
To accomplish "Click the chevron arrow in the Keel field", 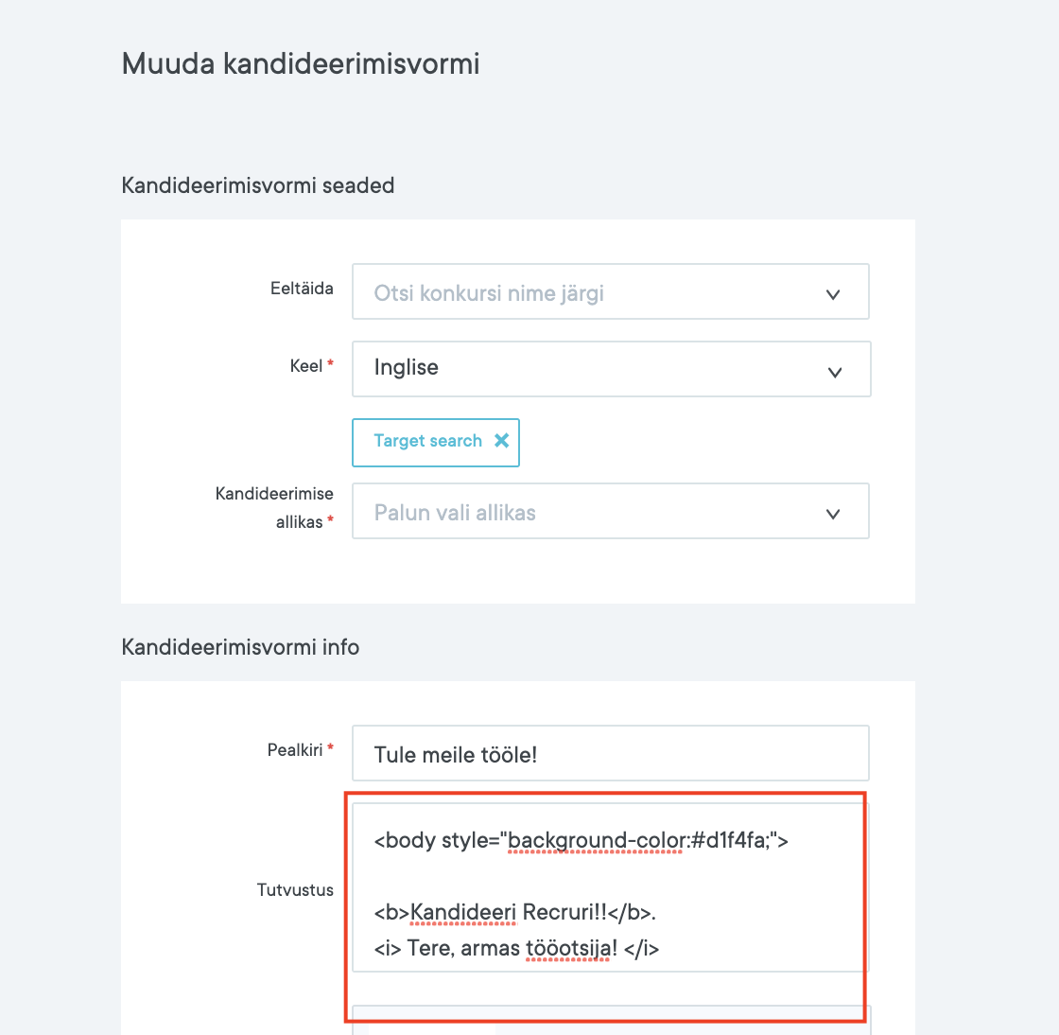I will (835, 372).
